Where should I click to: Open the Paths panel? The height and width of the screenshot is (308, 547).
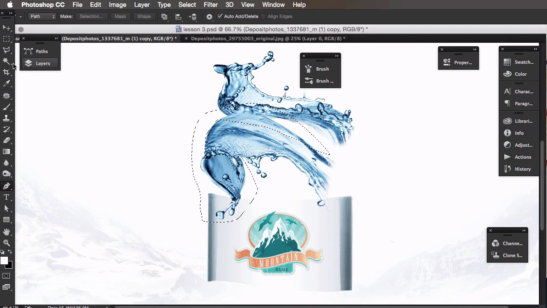click(40, 51)
